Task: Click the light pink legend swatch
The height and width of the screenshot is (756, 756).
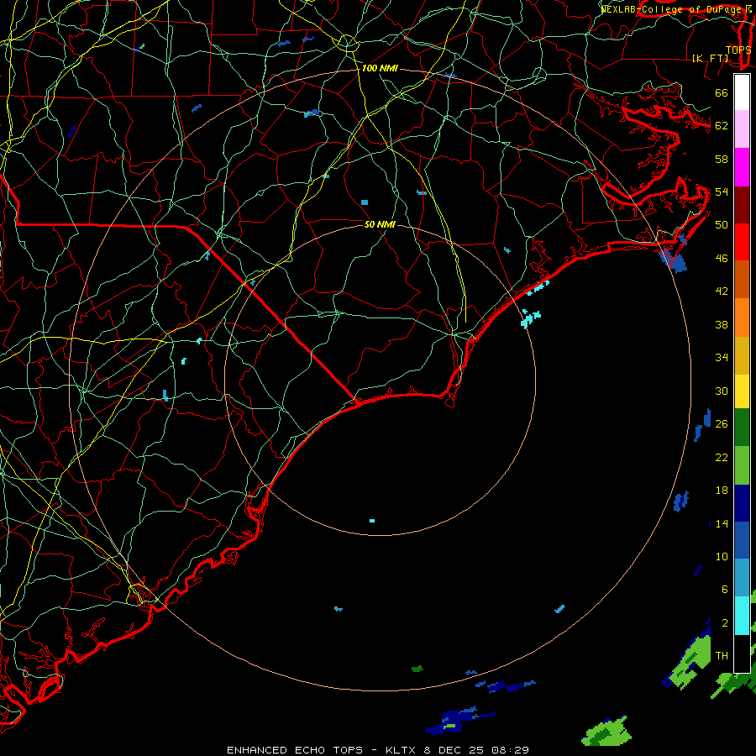Action: [742, 129]
